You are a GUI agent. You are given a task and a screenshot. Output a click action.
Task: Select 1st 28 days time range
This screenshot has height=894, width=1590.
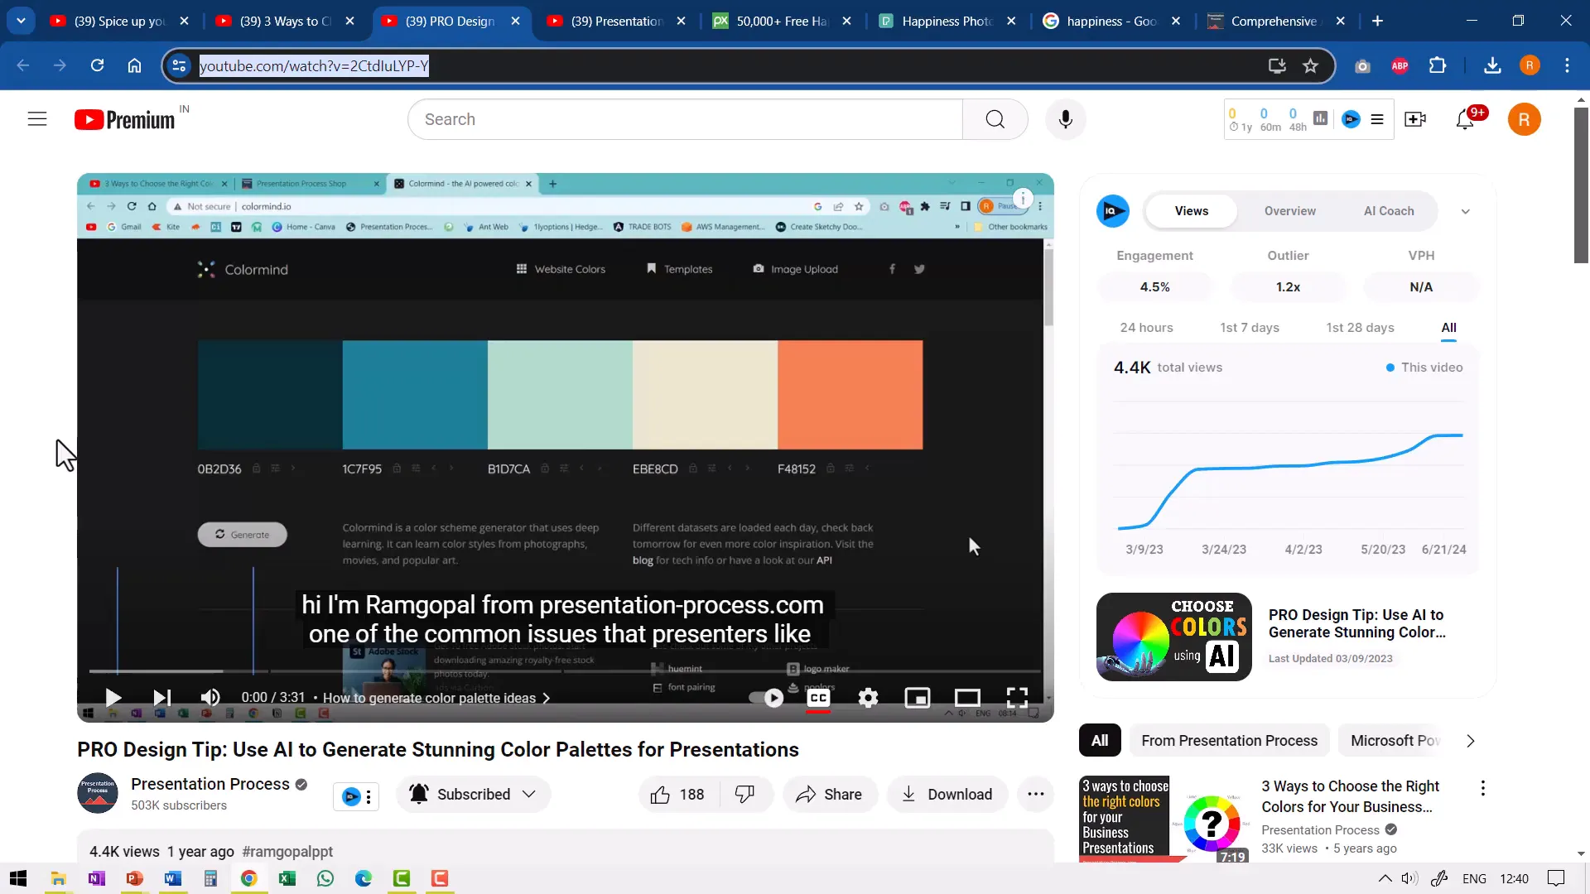[x=1360, y=328]
